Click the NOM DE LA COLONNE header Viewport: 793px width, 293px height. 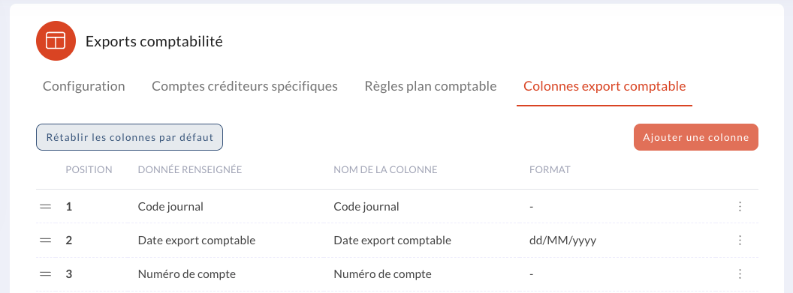[x=385, y=170]
